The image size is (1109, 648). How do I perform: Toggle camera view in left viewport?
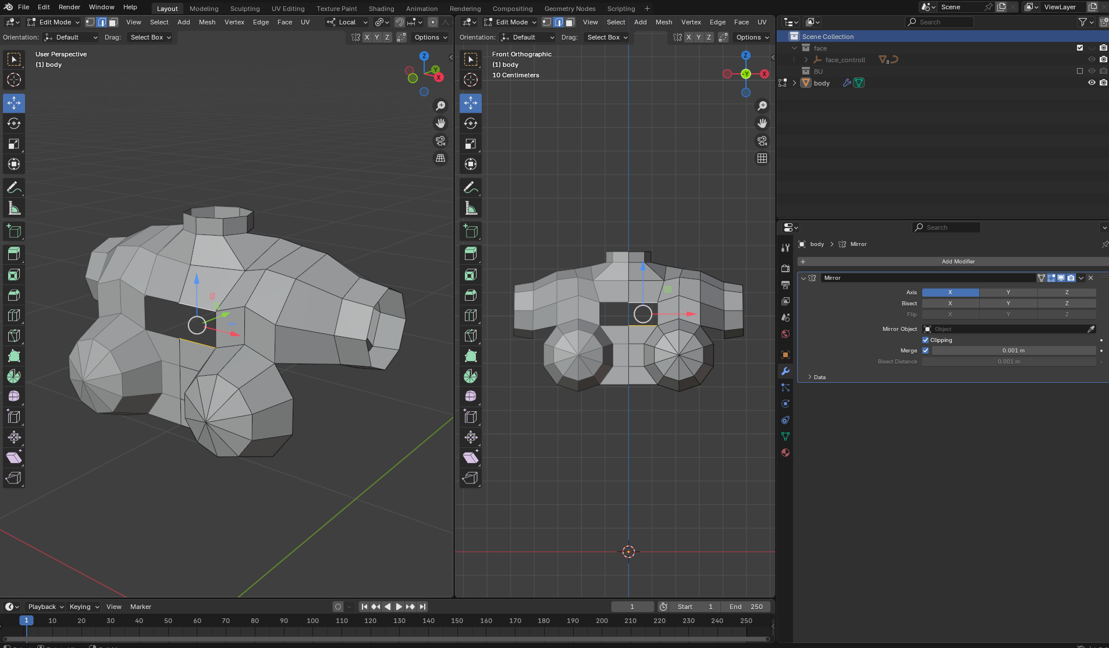440,141
